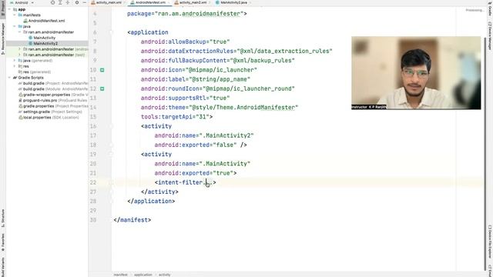
Task: Click Expand All icon in project panel
Action: 60,2
